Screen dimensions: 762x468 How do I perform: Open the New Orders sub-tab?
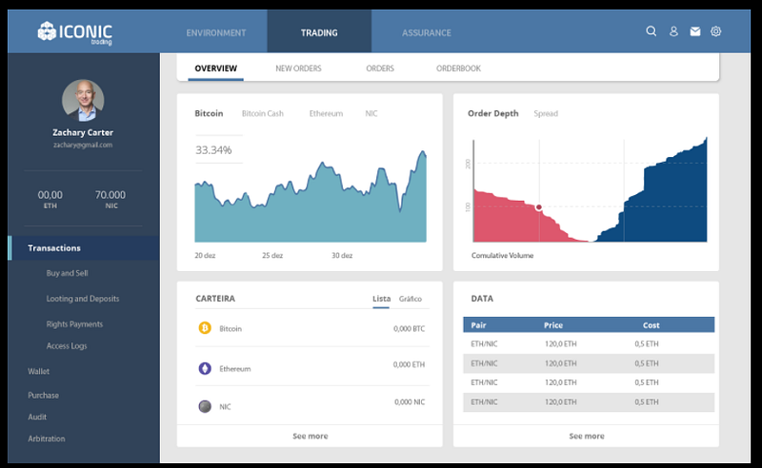[298, 68]
